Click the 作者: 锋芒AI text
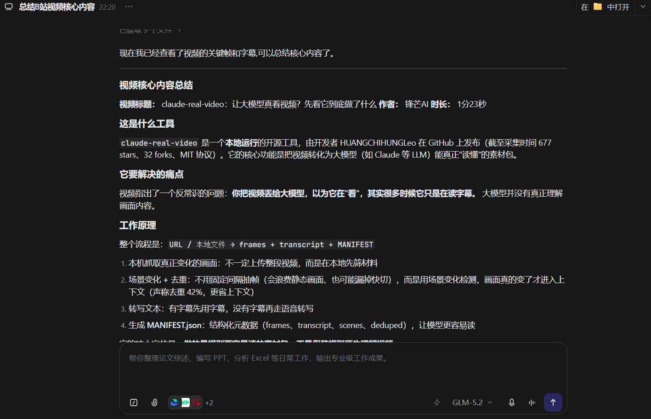651x419 pixels. click(x=403, y=104)
